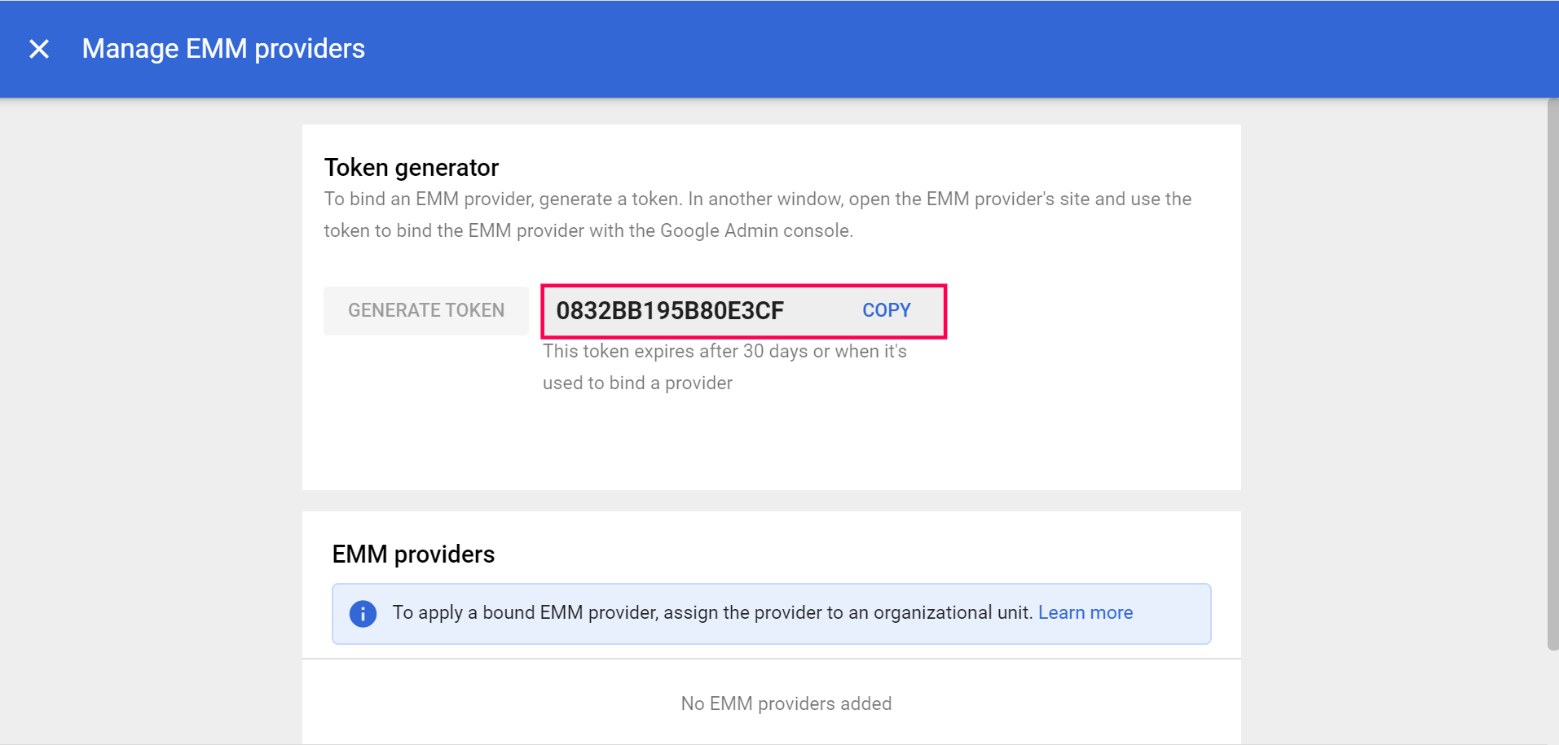
Task: Click the EMM providers section heading
Action: [x=413, y=554]
